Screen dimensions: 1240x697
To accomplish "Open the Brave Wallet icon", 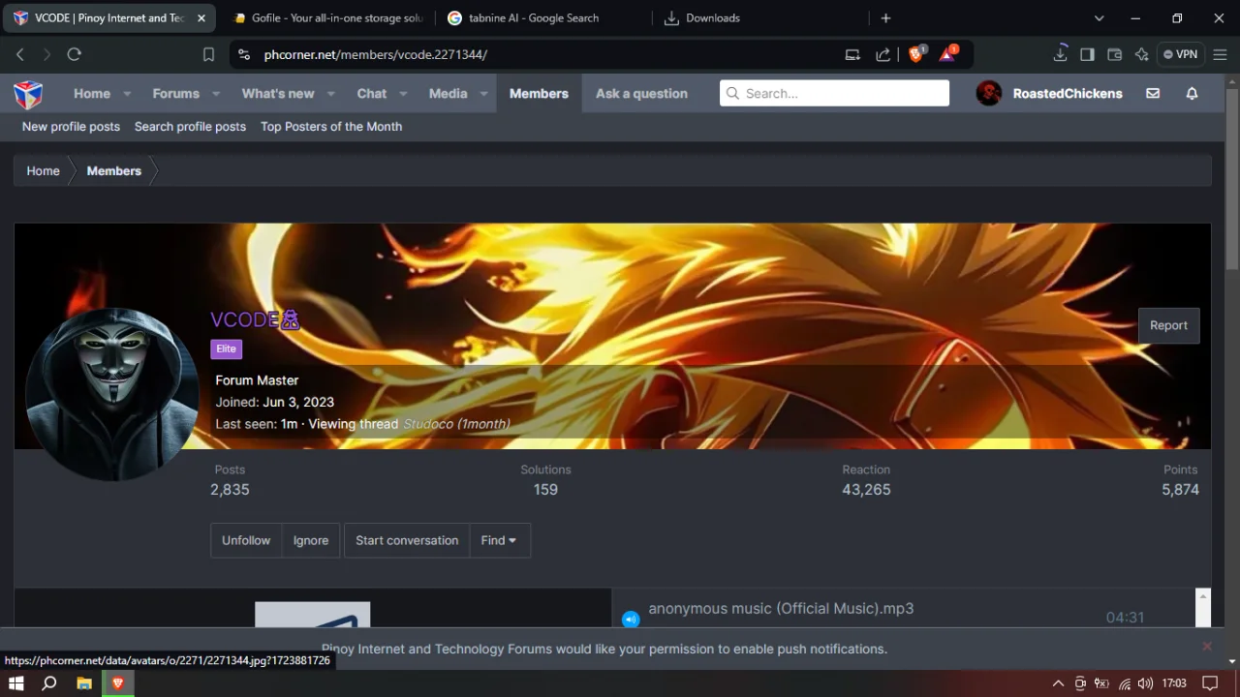I will pyautogui.click(x=1114, y=54).
